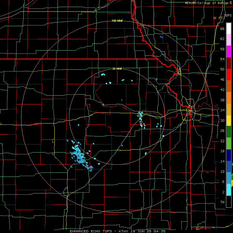Click the 100 NMI range ring label

117,21
